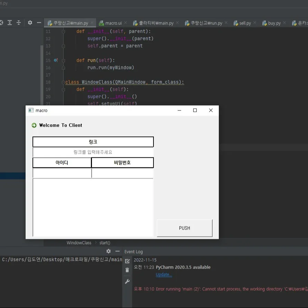
Task: Close the sell.py tab
Action: tap(255, 23)
